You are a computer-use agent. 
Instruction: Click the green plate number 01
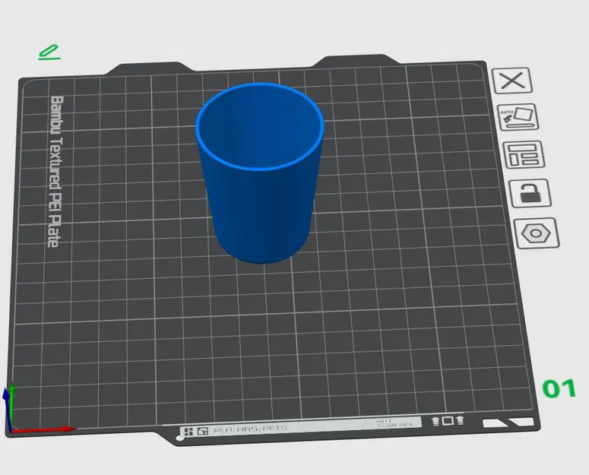point(559,388)
